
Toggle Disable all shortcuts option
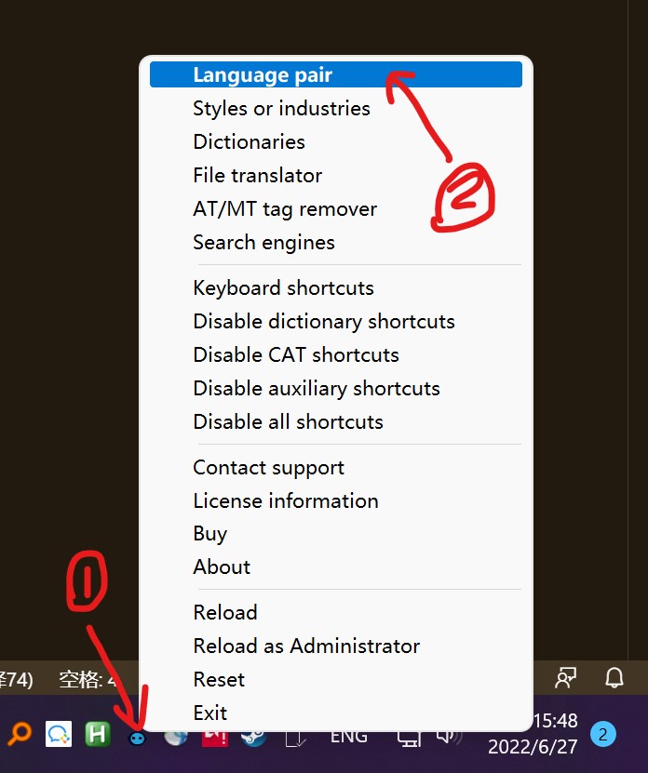tap(288, 422)
